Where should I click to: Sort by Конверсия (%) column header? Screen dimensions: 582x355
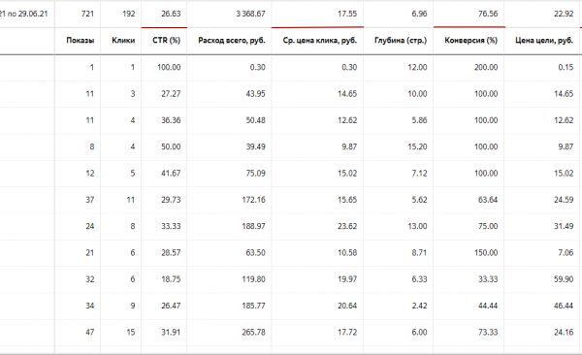[x=471, y=41]
